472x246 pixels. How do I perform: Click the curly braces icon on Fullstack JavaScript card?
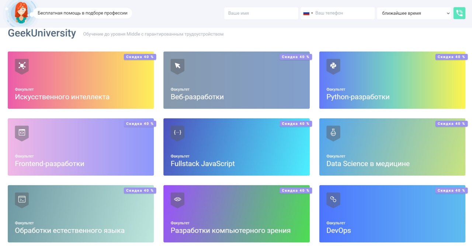pos(177,133)
